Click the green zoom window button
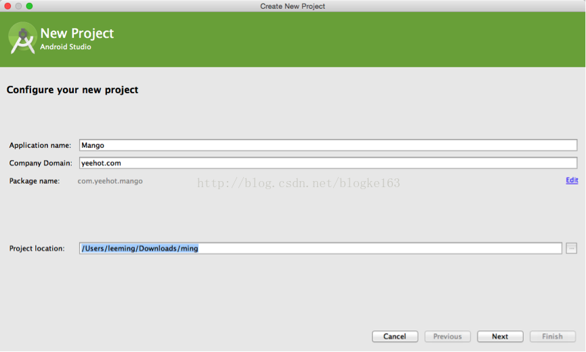The width and height of the screenshot is (586, 352). (x=29, y=6)
